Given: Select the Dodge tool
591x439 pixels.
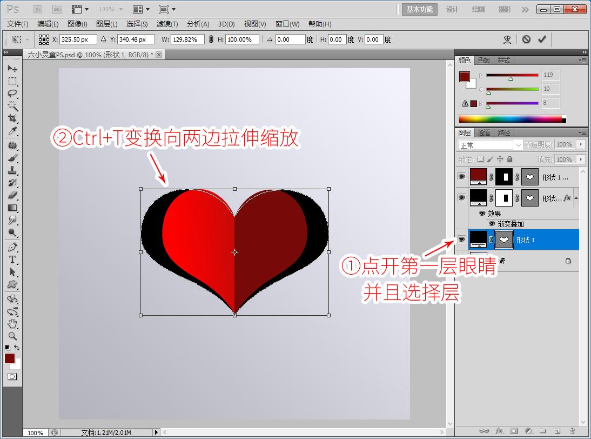Looking at the screenshot, I should [12, 232].
